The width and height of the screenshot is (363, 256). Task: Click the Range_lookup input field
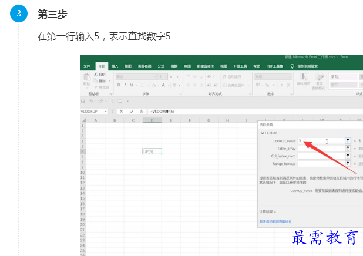point(321,164)
